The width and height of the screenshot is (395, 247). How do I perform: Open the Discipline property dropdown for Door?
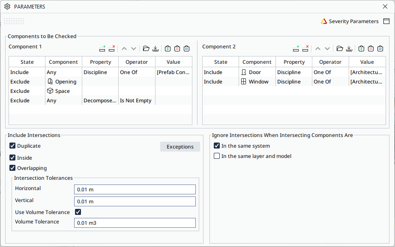point(294,72)
